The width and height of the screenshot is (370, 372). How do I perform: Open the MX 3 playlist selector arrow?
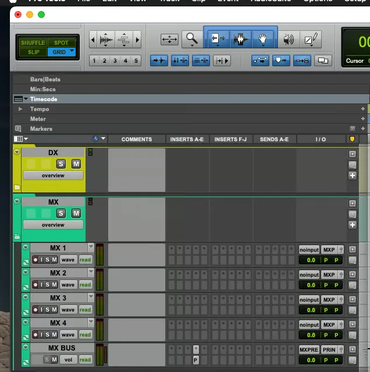click(91, 297)
